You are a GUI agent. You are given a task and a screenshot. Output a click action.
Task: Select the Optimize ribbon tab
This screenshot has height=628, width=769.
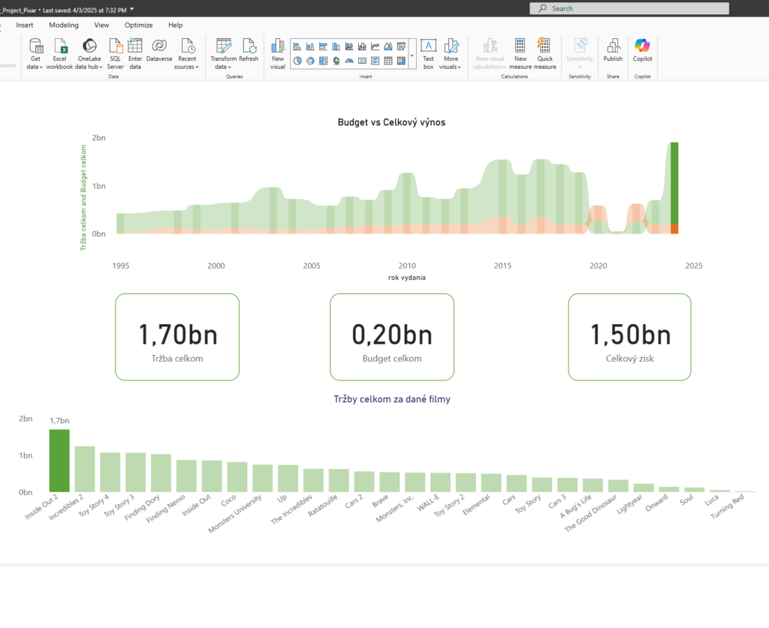point(138,25)
